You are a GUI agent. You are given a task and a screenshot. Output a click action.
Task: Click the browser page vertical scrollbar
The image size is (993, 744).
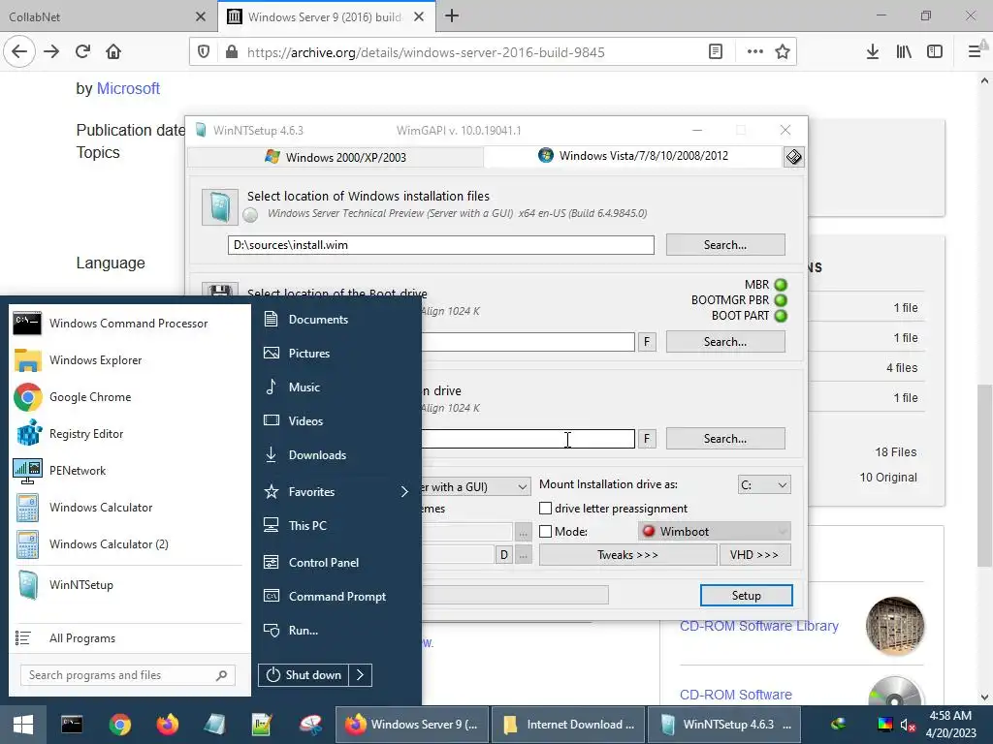984,475
